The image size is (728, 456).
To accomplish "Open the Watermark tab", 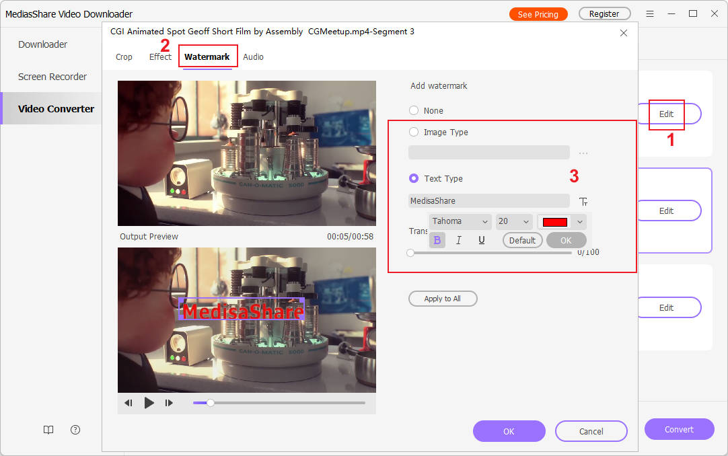I will [207, 57].
